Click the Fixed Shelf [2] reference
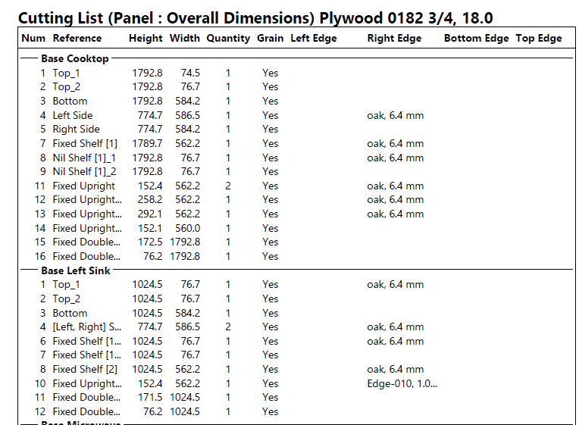Screen dimensions: 579x425 85,370
